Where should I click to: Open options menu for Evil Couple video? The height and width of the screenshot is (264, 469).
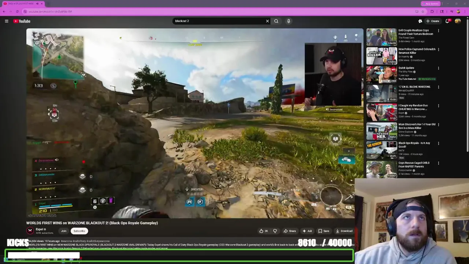click(x=439, y=31)
